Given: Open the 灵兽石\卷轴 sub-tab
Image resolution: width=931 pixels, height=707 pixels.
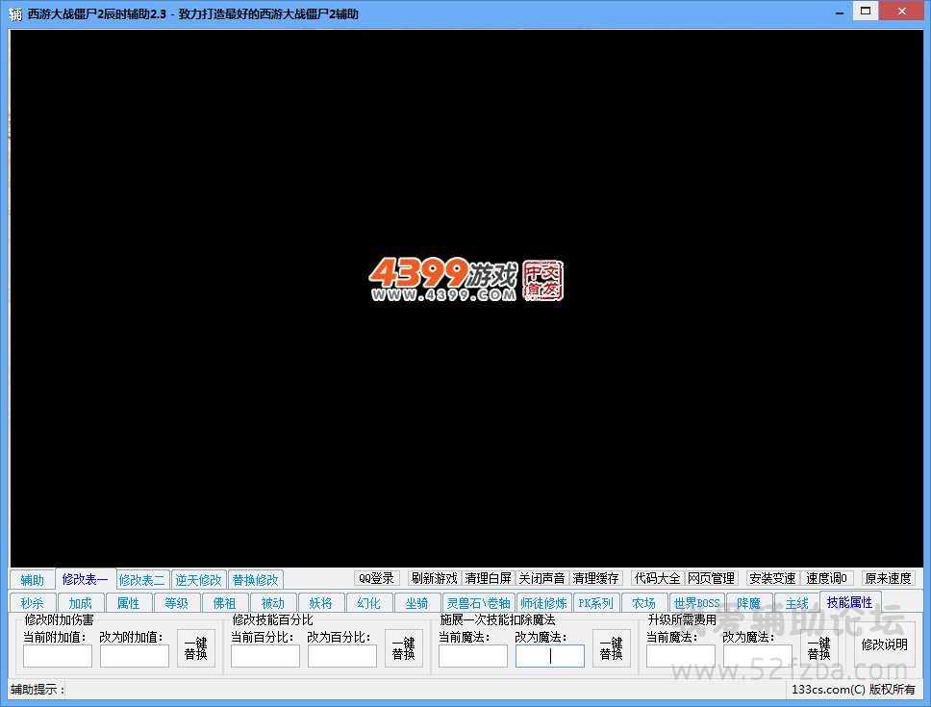Looking at the screenshot, I should (479, 603).
